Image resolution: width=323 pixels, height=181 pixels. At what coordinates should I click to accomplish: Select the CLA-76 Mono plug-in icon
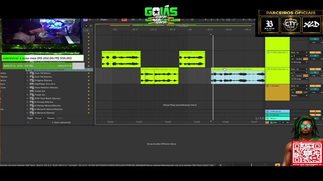tap(32, 73)
